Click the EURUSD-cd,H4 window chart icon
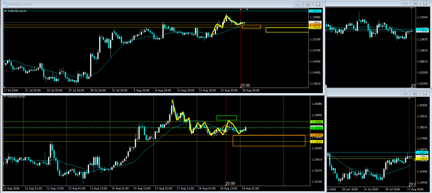 point(5,4)
